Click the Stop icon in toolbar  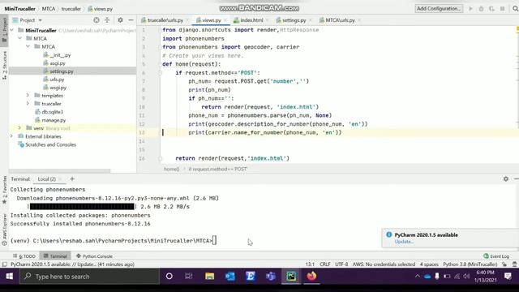pos(503,9)
